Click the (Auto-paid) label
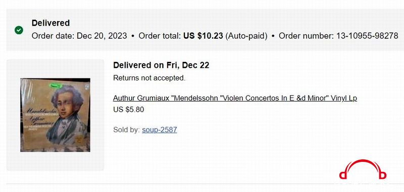Viewport: 404px width, 192px height. click(246, 36)
